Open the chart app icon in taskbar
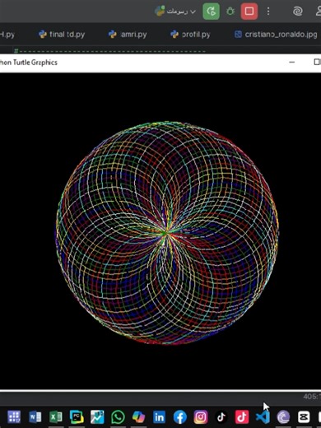 [x=97, y=417]
